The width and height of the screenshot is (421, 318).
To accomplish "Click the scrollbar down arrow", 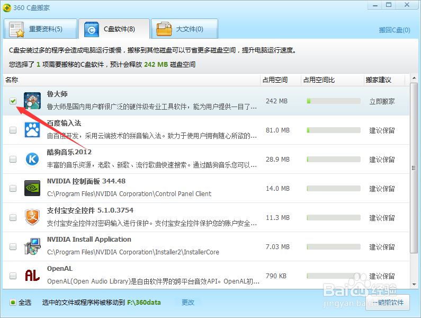I will (414, 285).
